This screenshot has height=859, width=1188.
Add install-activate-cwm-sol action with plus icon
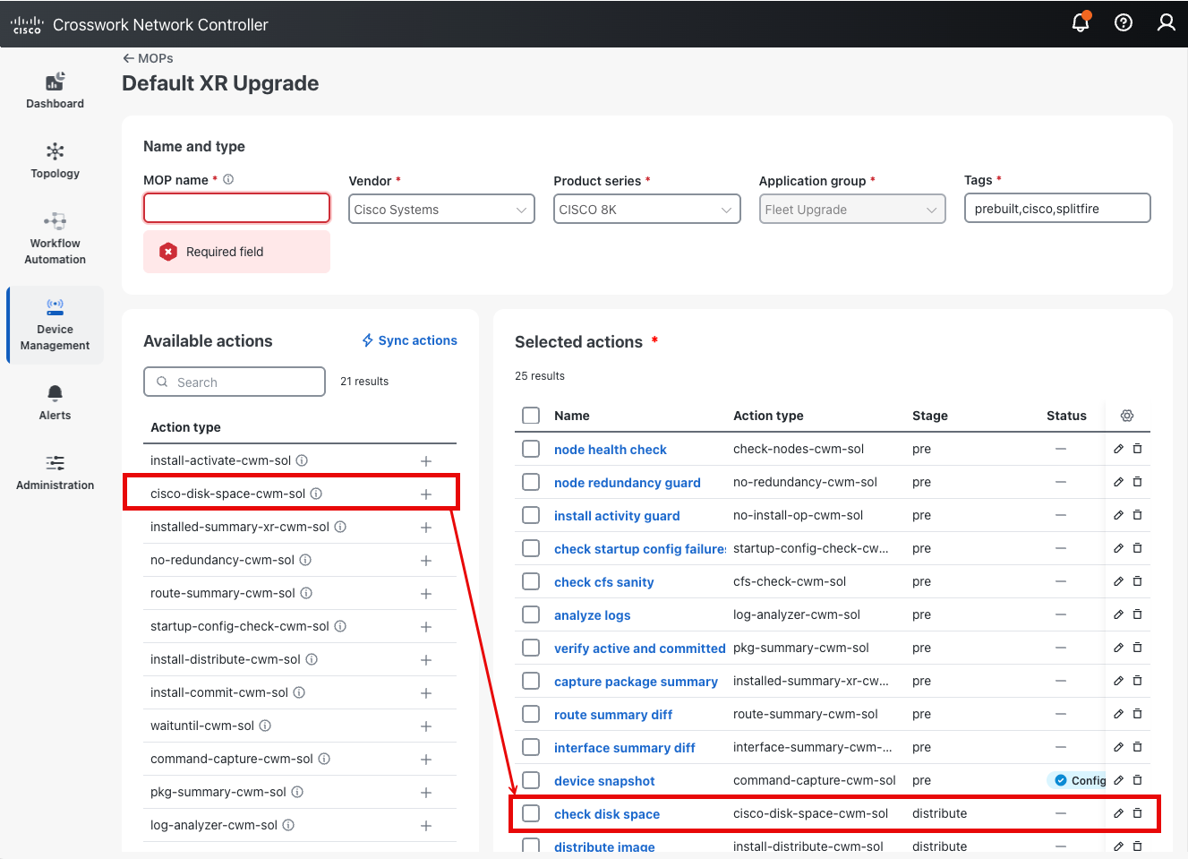tap(426, 461)
